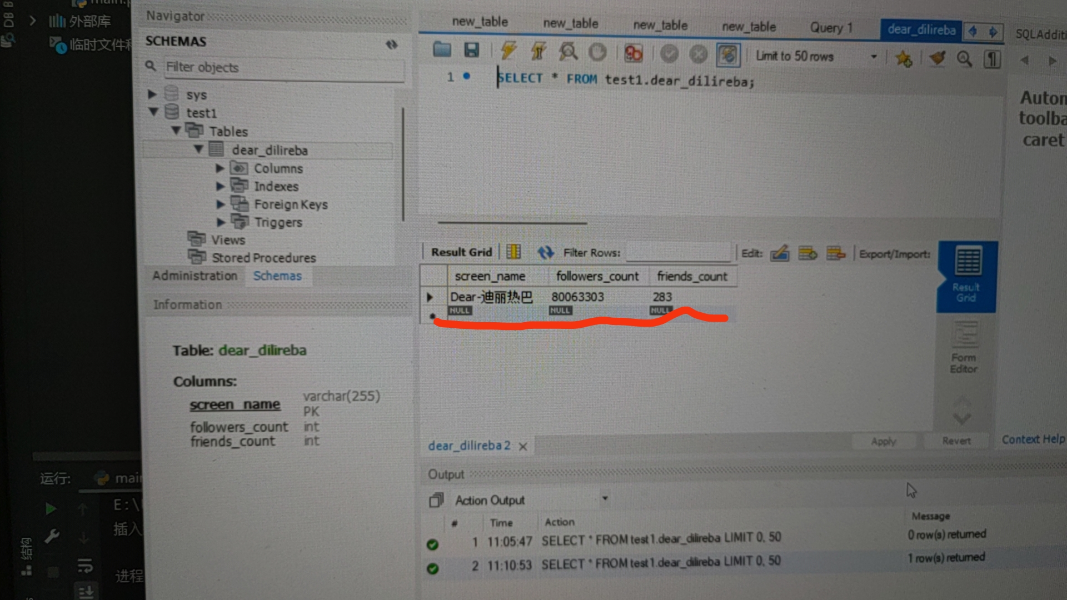Switch to the Administration tab
This screenshot has height=600, width=1067.
pos(195,276)
